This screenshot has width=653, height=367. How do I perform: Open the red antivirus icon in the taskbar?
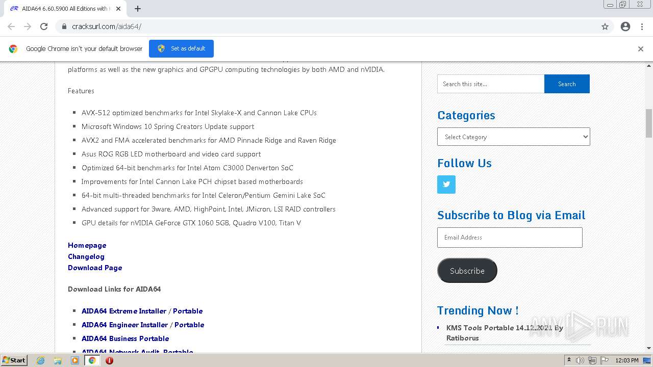(x=109, y=360)
